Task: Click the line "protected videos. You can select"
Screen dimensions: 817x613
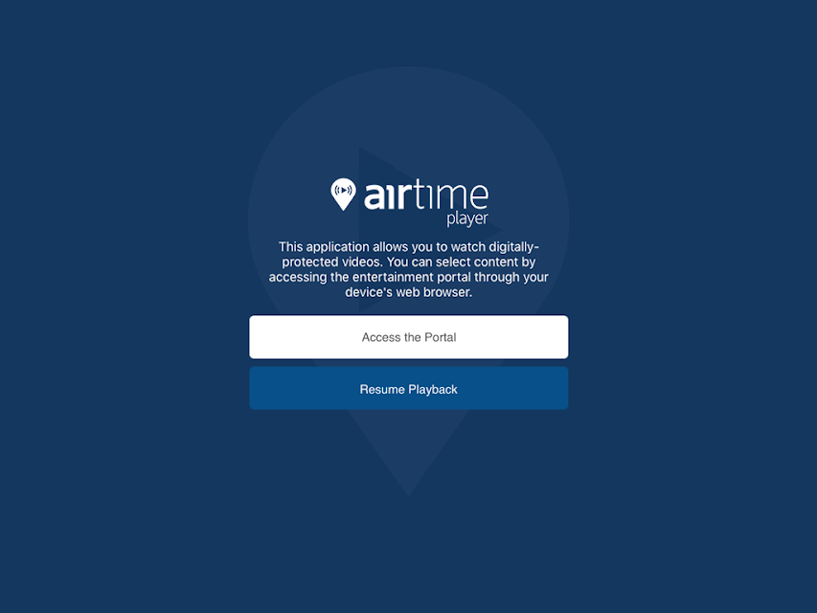Action: coord(408,261)
